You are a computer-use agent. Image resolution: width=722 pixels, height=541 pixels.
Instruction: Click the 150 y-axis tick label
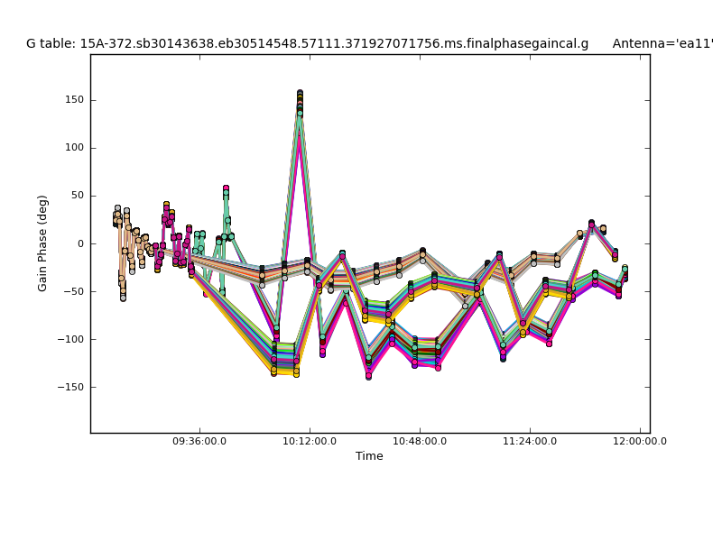(73, 100)
